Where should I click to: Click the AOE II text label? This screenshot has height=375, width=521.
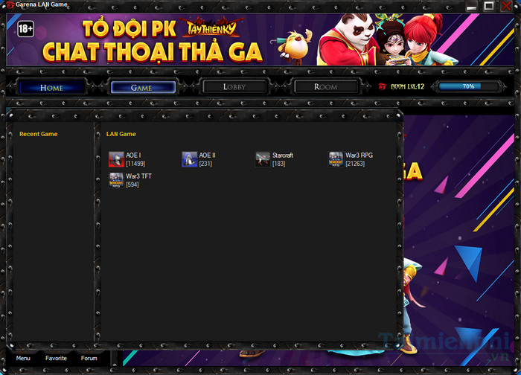point(208,155)
